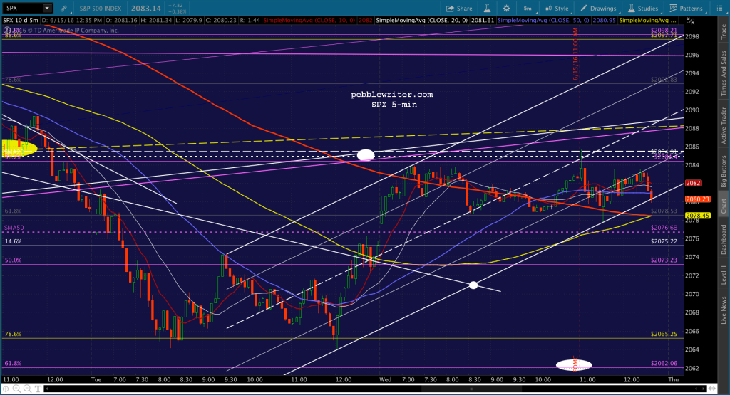Click the zoom in magnifier icon
The height and width of the screenshot is (395, 730).
[x=17, y=389]
